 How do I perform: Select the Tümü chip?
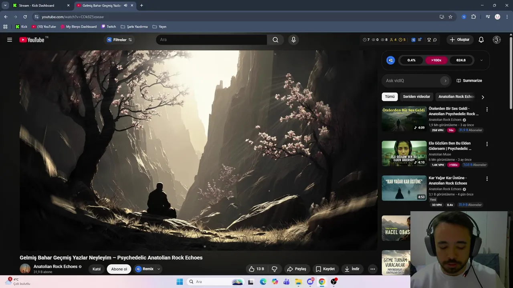tap(390, 96)
